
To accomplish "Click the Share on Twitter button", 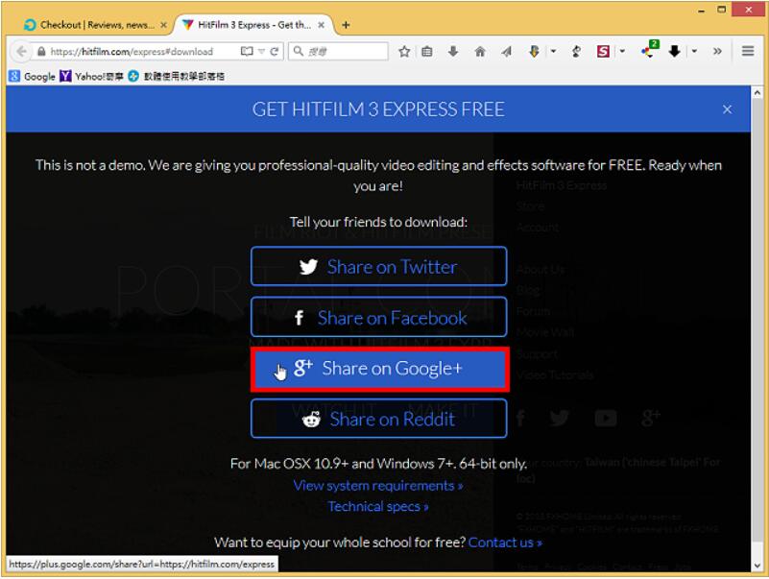I will pos(378,266).
